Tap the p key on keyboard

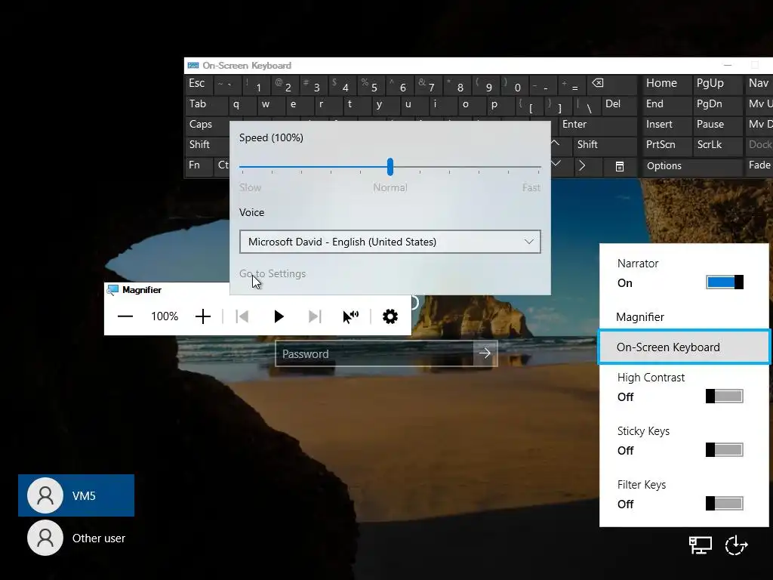pyautogui.click(x=500, y=104)
